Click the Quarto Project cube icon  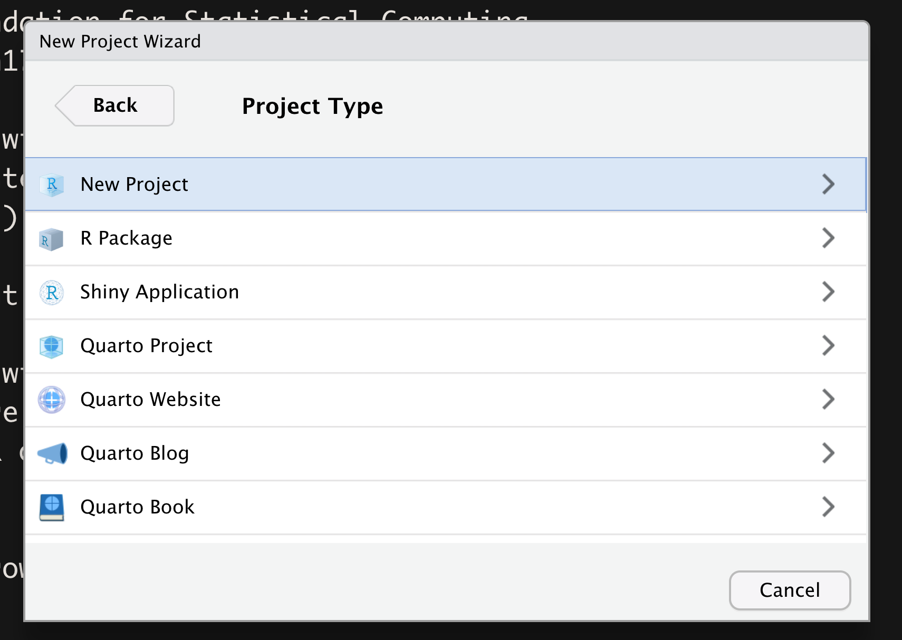[51, 347]
